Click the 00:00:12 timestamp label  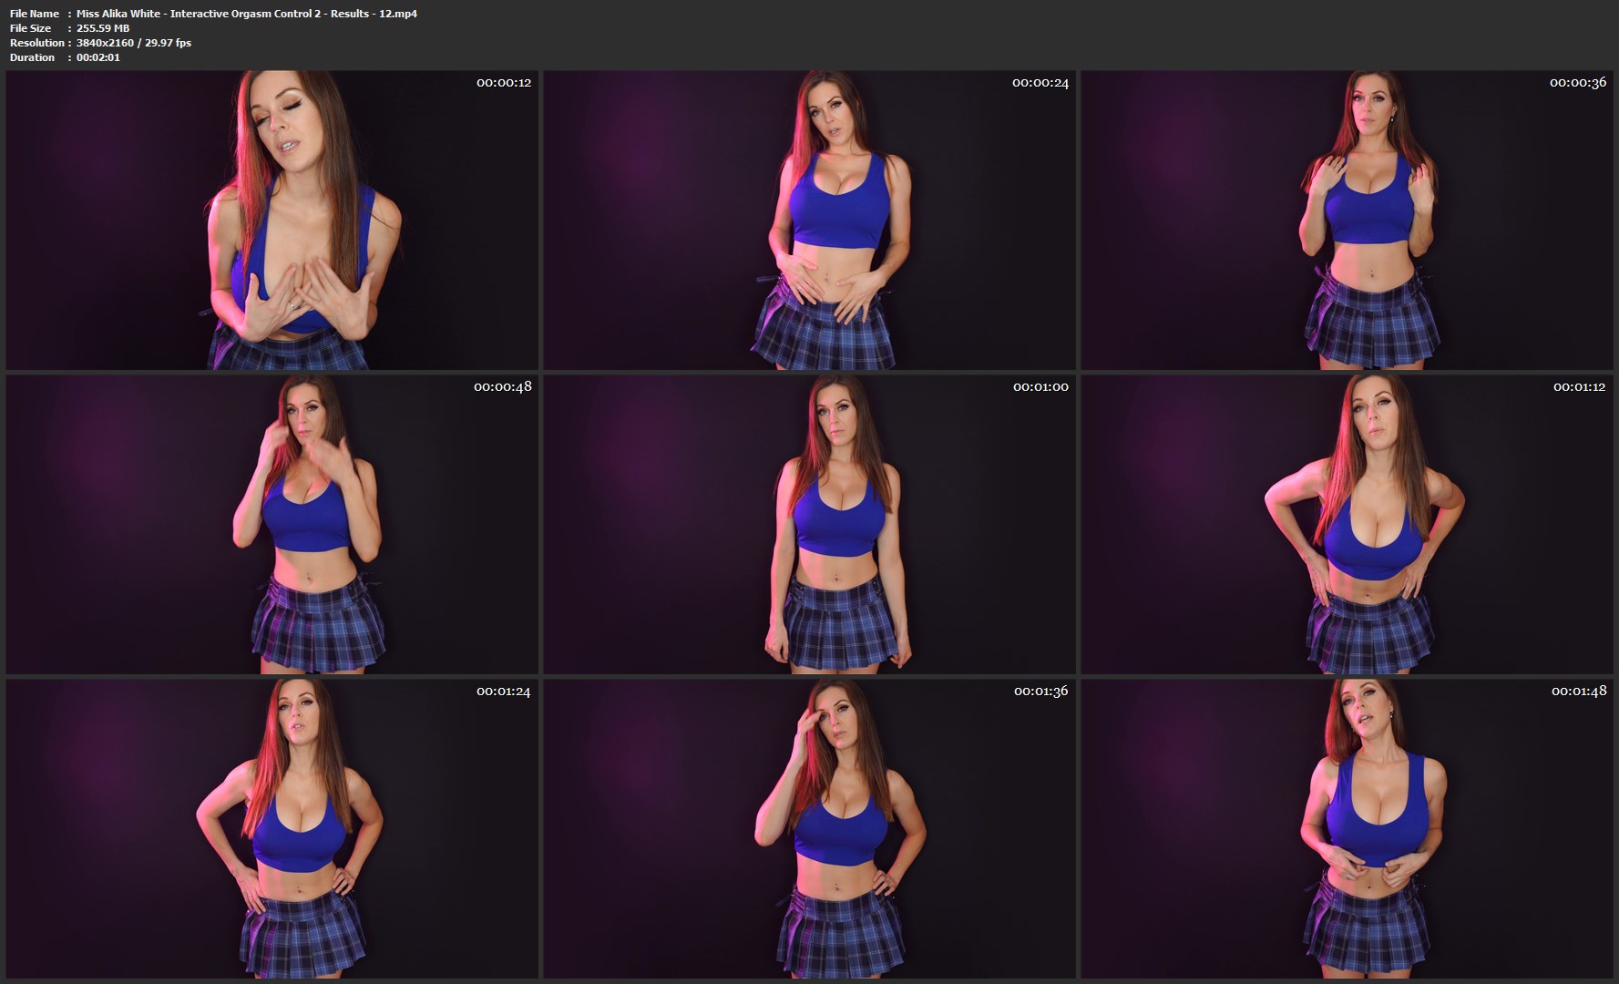pos(503,83)
